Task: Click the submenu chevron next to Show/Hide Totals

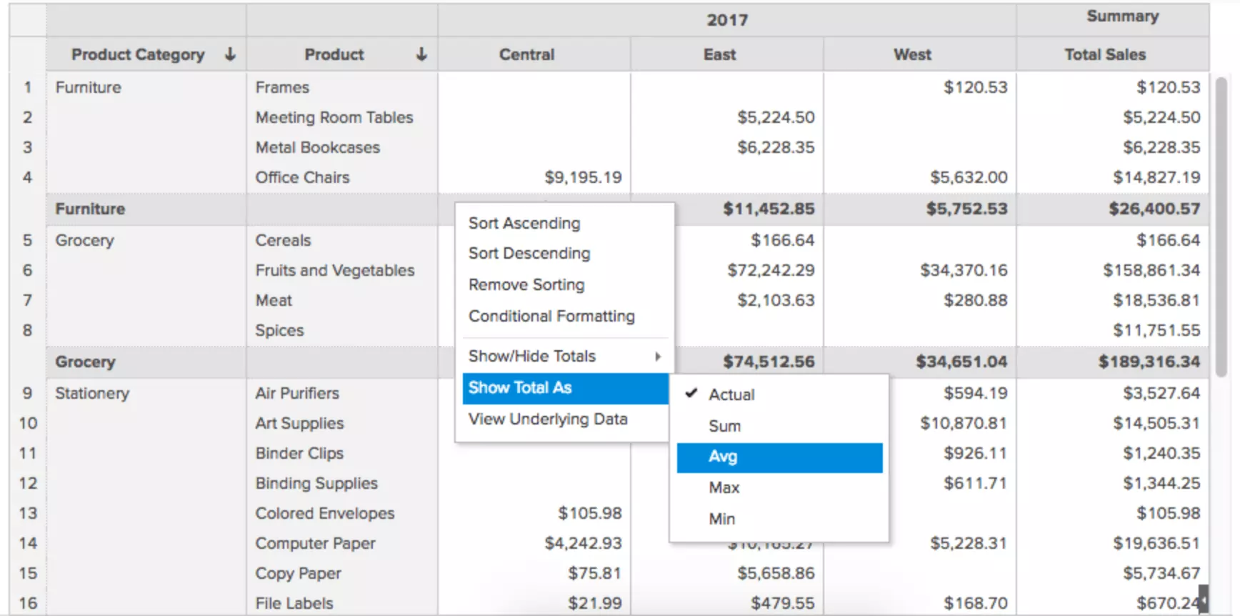Action: [659, 356]
